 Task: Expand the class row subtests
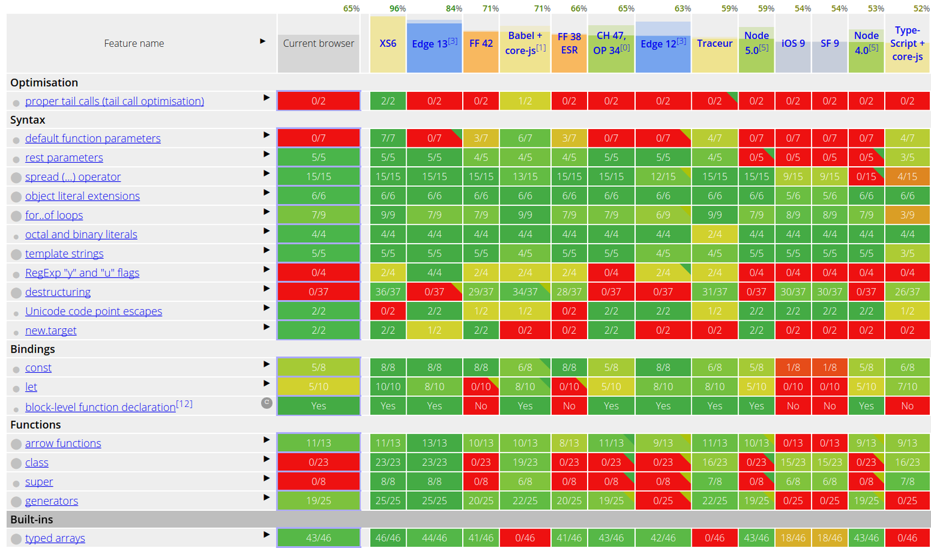pyautogui.click(x=266, y=459)
